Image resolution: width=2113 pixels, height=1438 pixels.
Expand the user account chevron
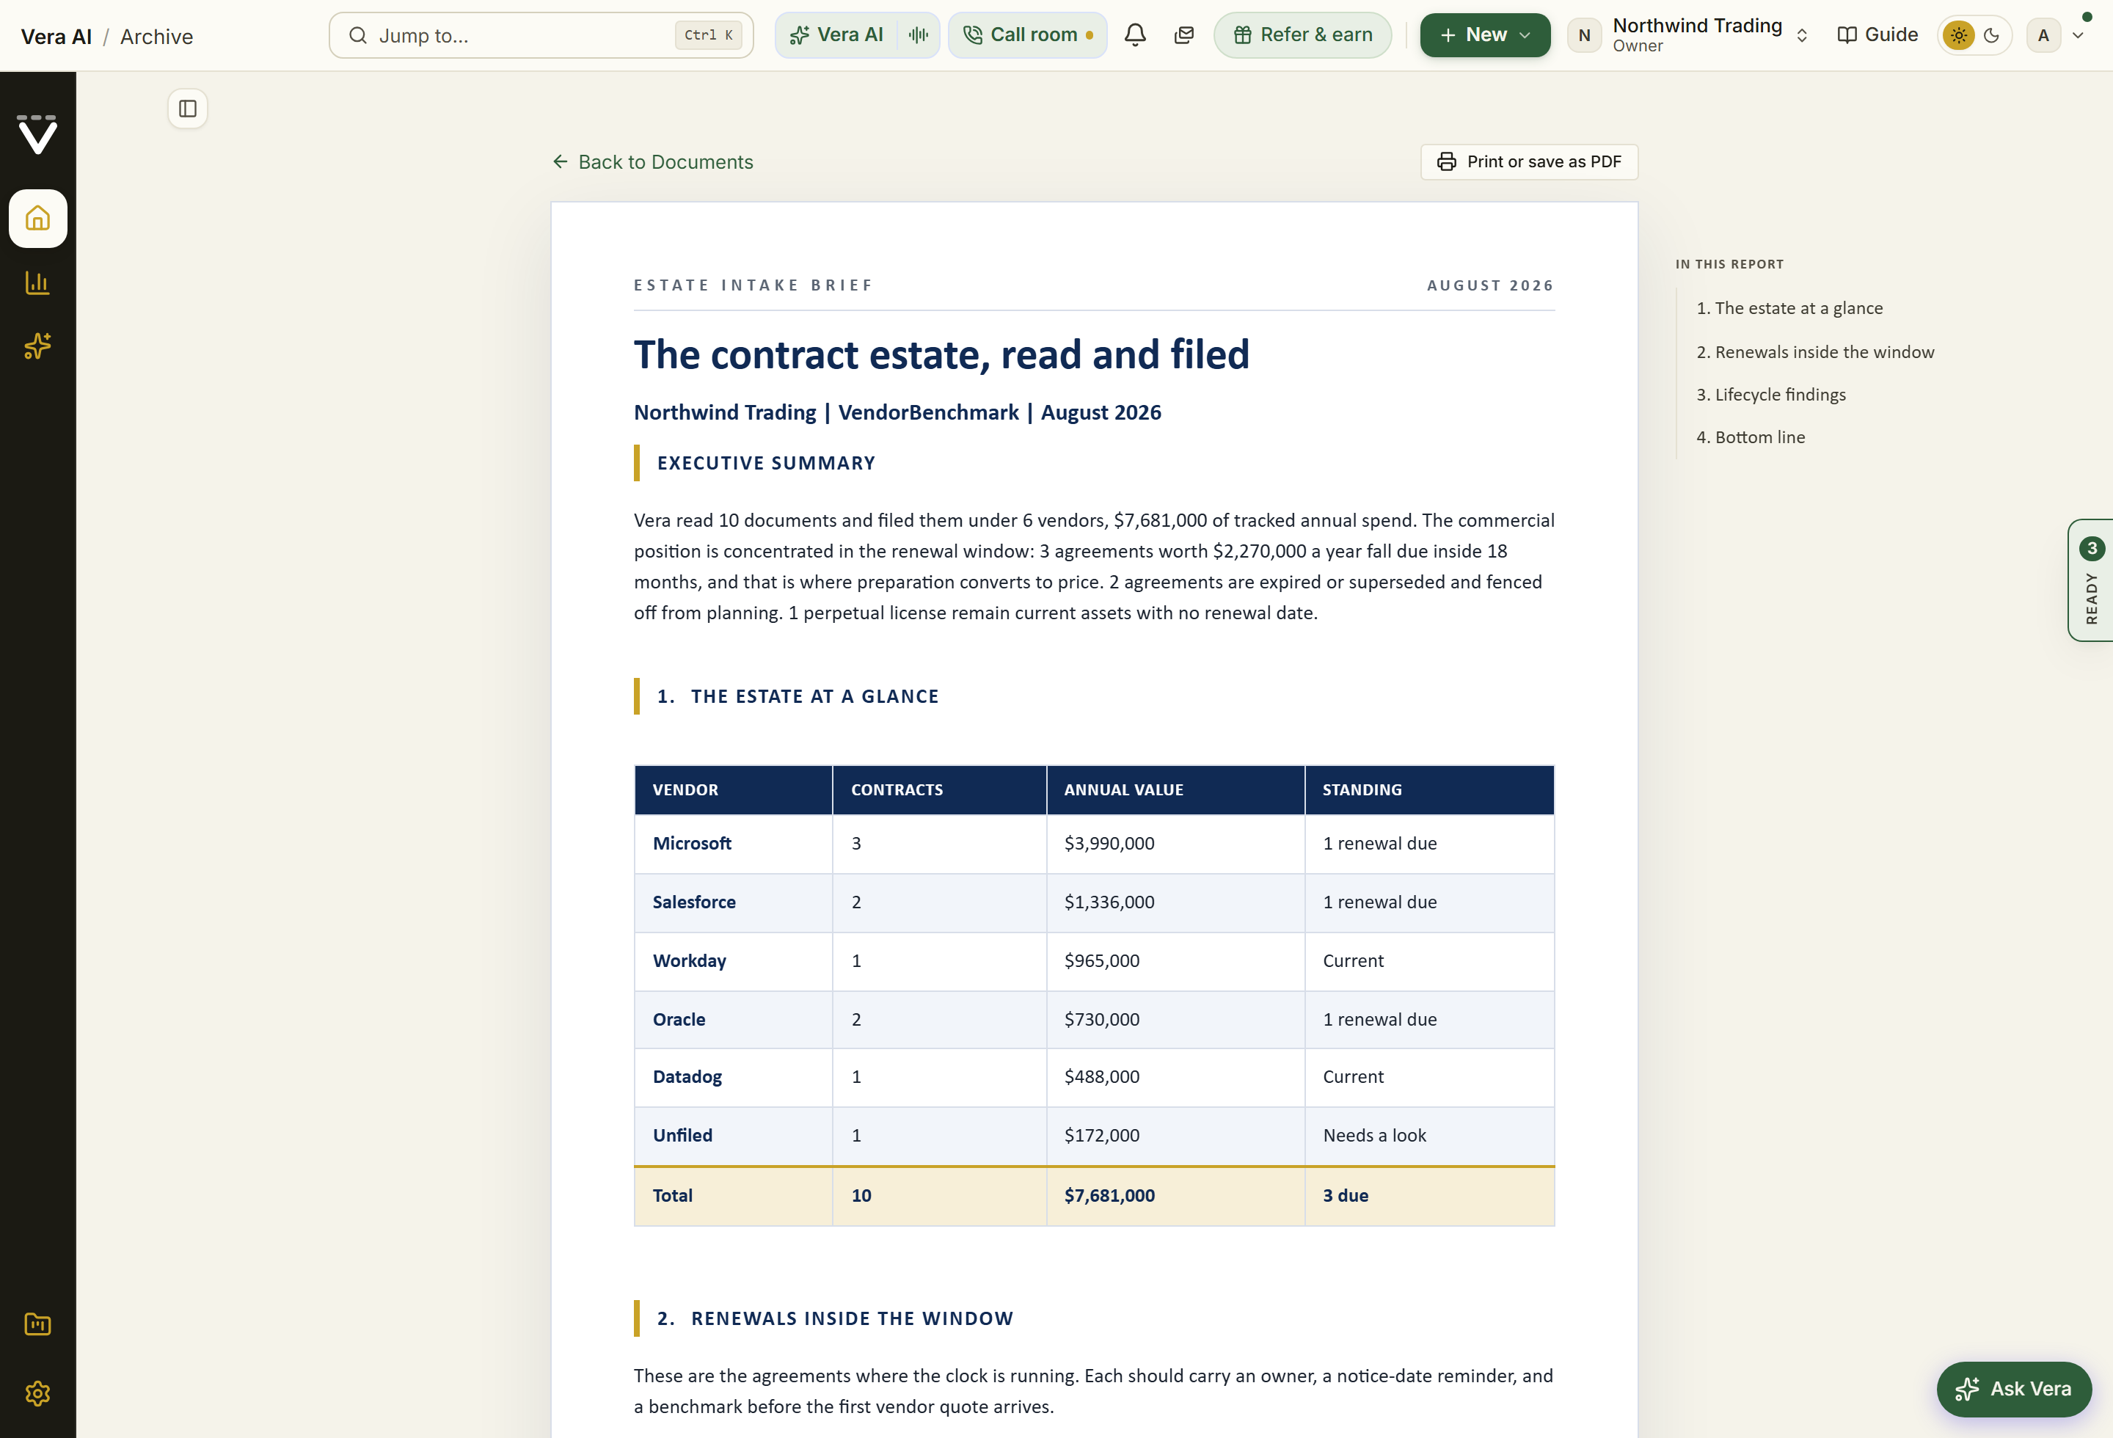(2078, 35)
